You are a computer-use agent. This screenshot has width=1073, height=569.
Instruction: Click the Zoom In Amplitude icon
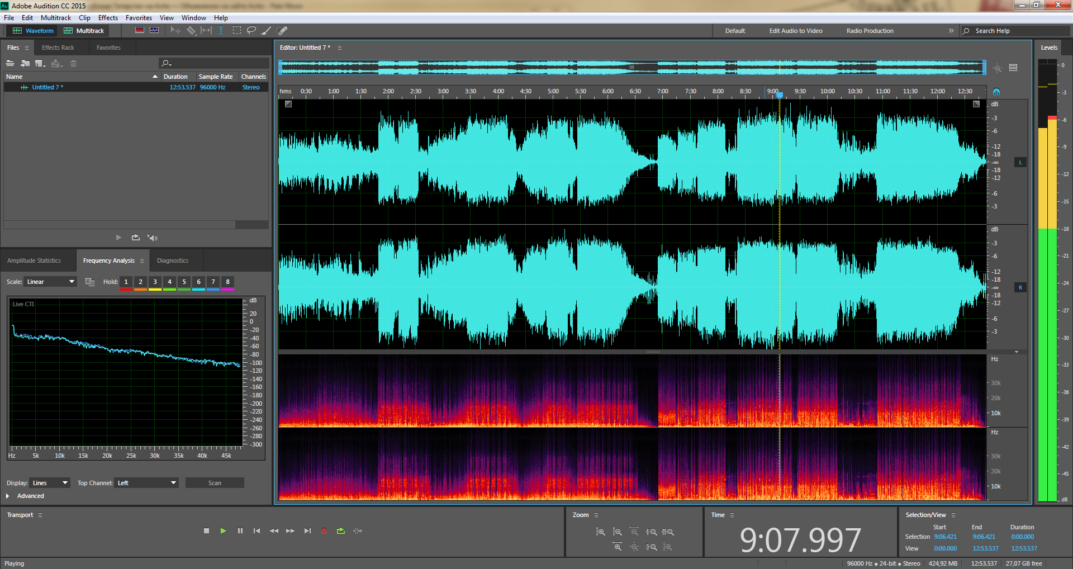click(x=601, y=532)
